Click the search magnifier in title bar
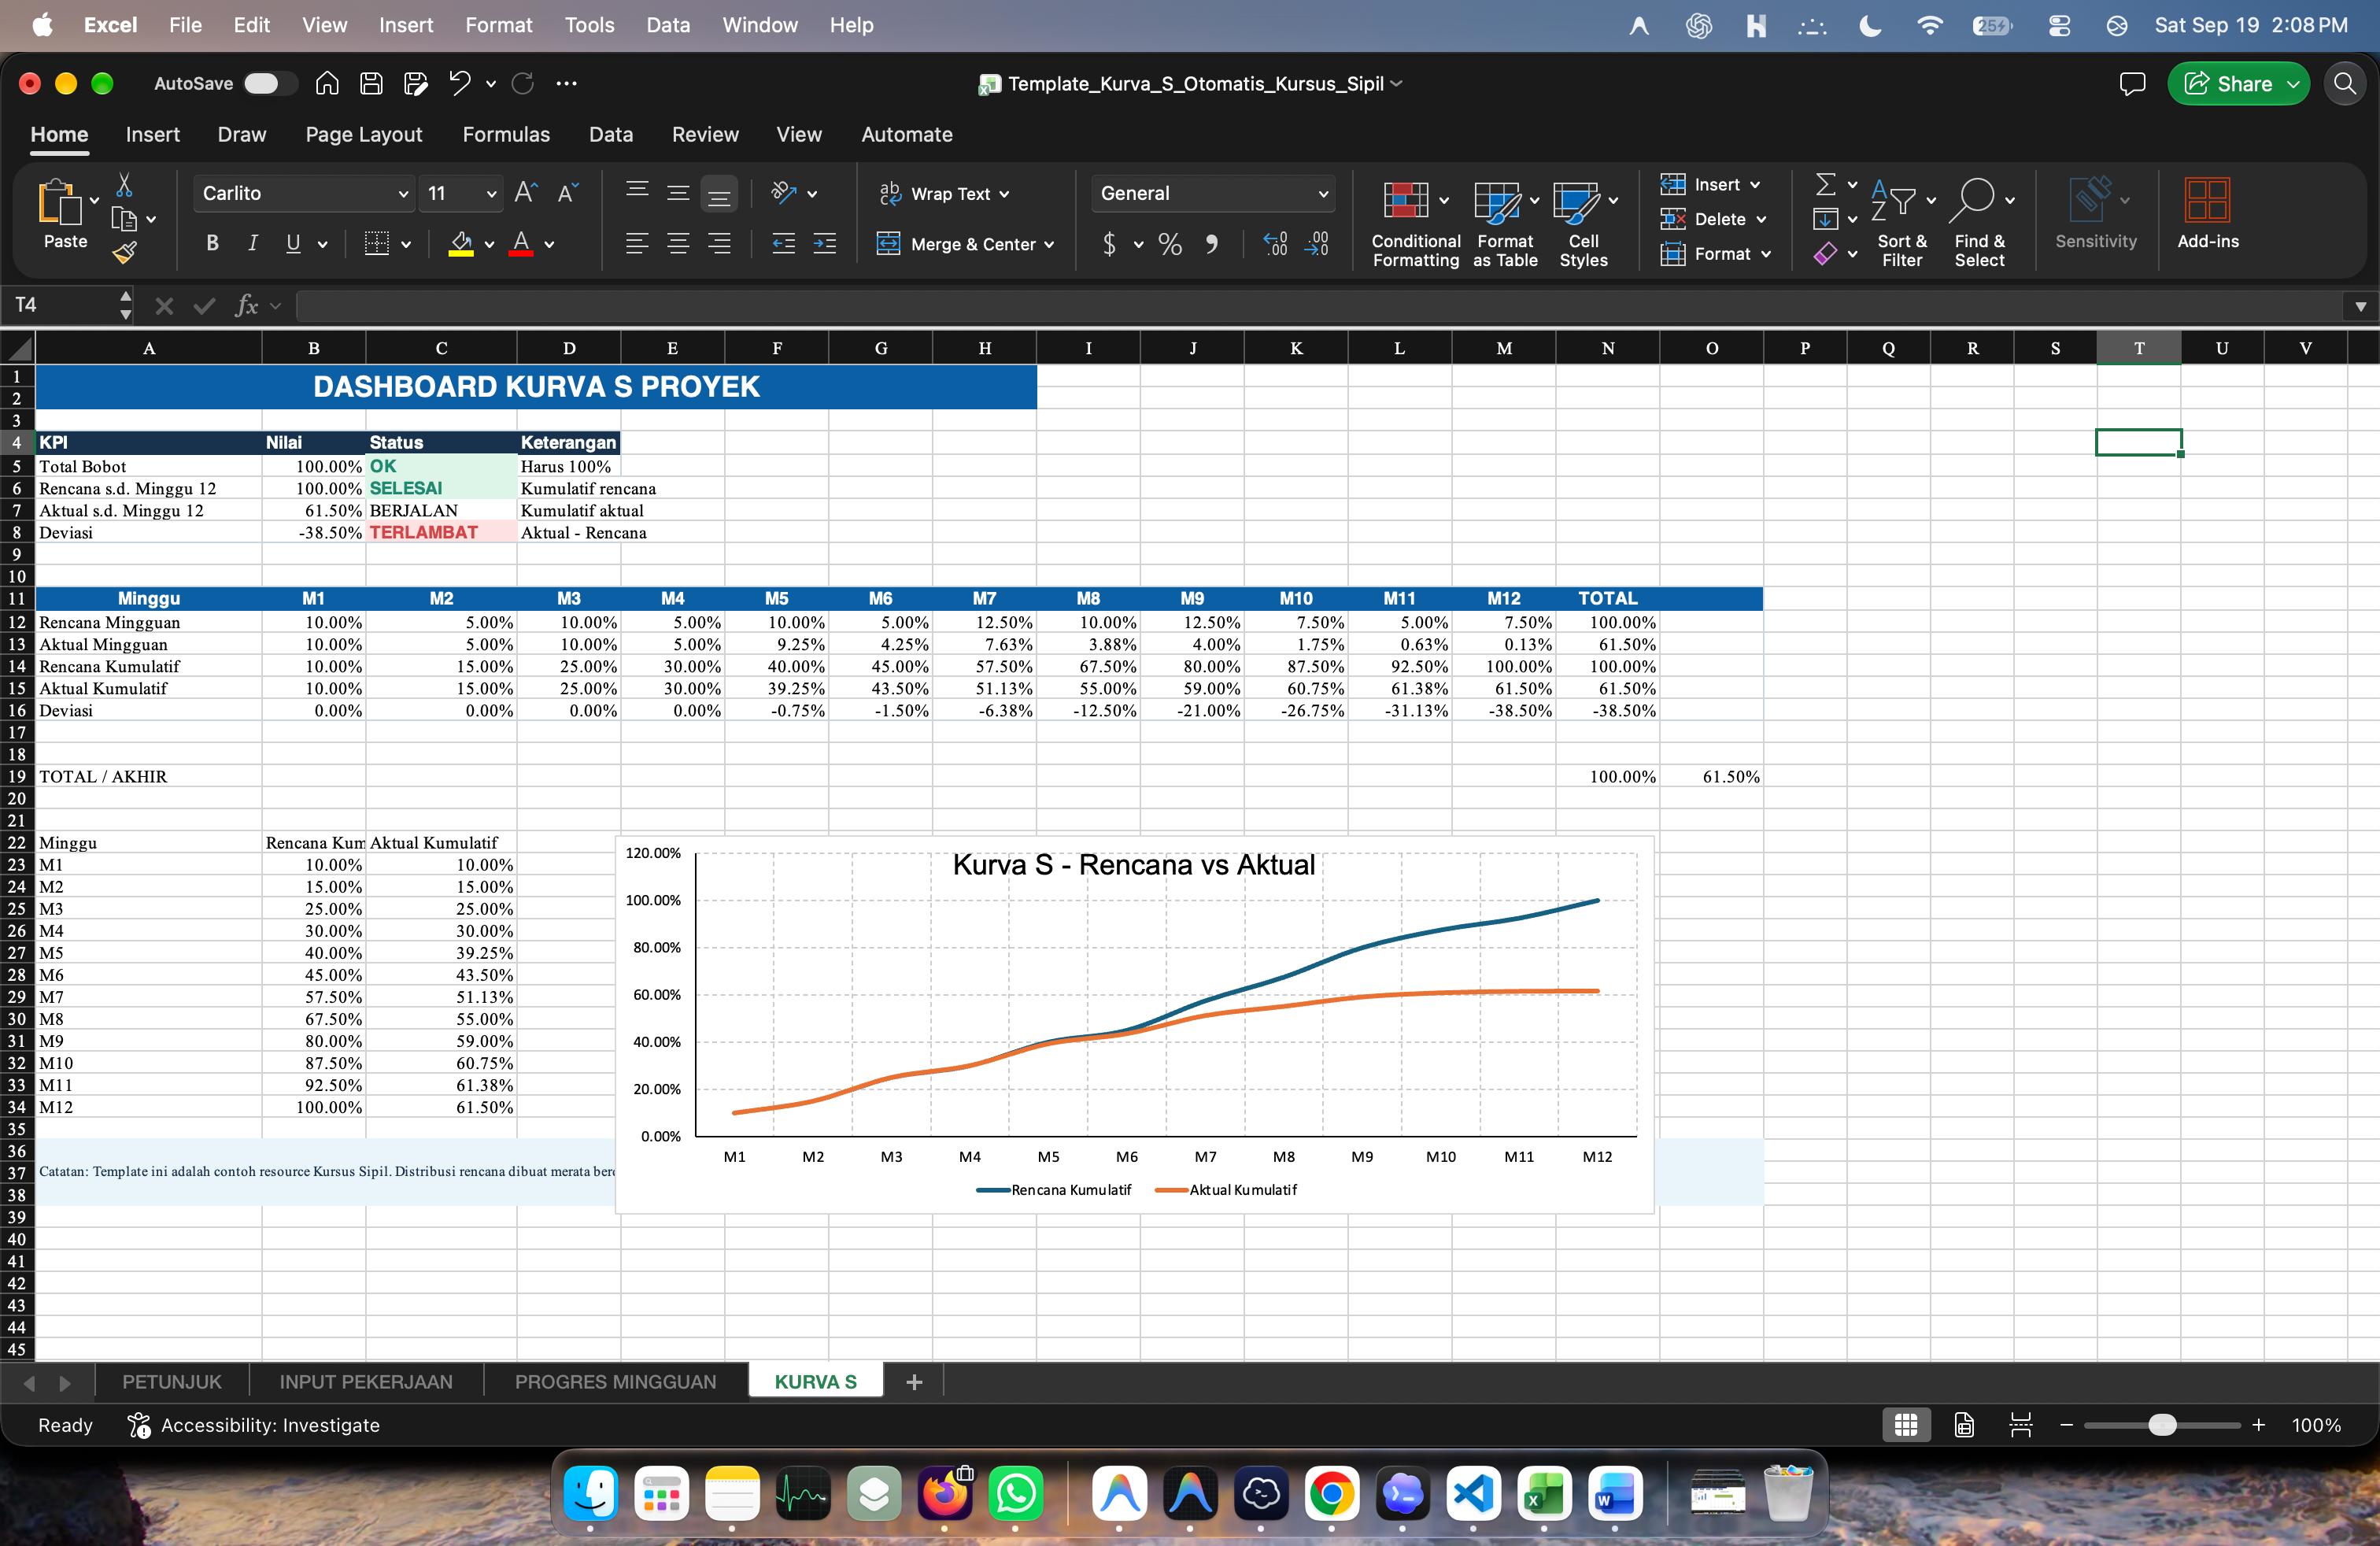The image size is (2380, 1546). click(2345, 84)
